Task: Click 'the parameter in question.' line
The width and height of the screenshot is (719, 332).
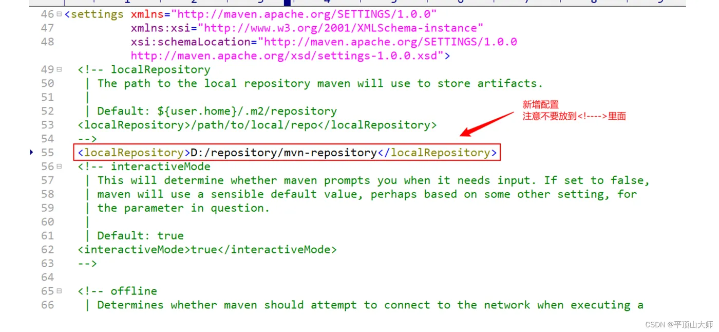Action: click(x=183, y=208)
